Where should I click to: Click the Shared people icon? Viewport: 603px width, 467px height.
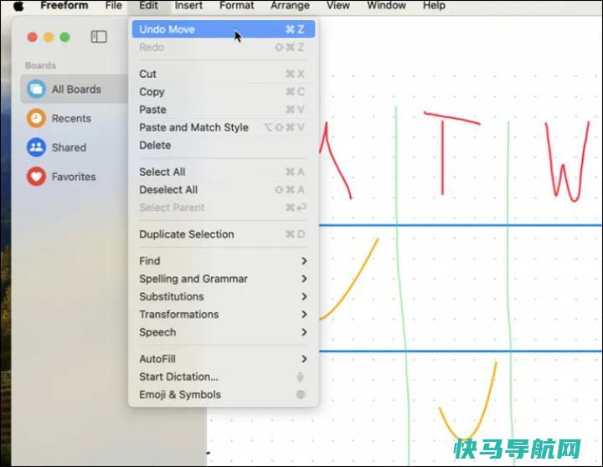pos(37,147)
